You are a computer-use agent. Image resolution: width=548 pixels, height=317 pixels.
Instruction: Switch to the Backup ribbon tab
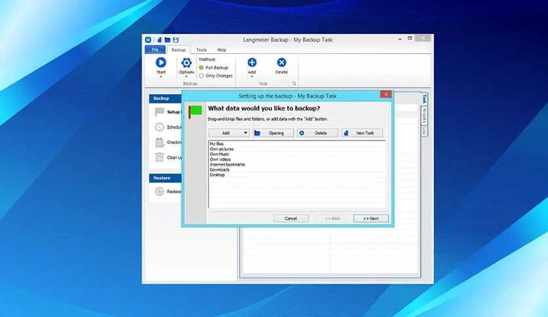tap(178, 50)
